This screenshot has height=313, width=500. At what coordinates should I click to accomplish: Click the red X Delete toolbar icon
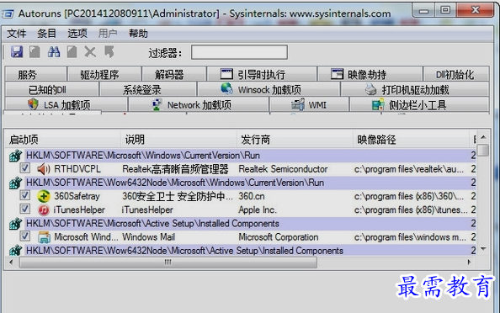(90, 51)
